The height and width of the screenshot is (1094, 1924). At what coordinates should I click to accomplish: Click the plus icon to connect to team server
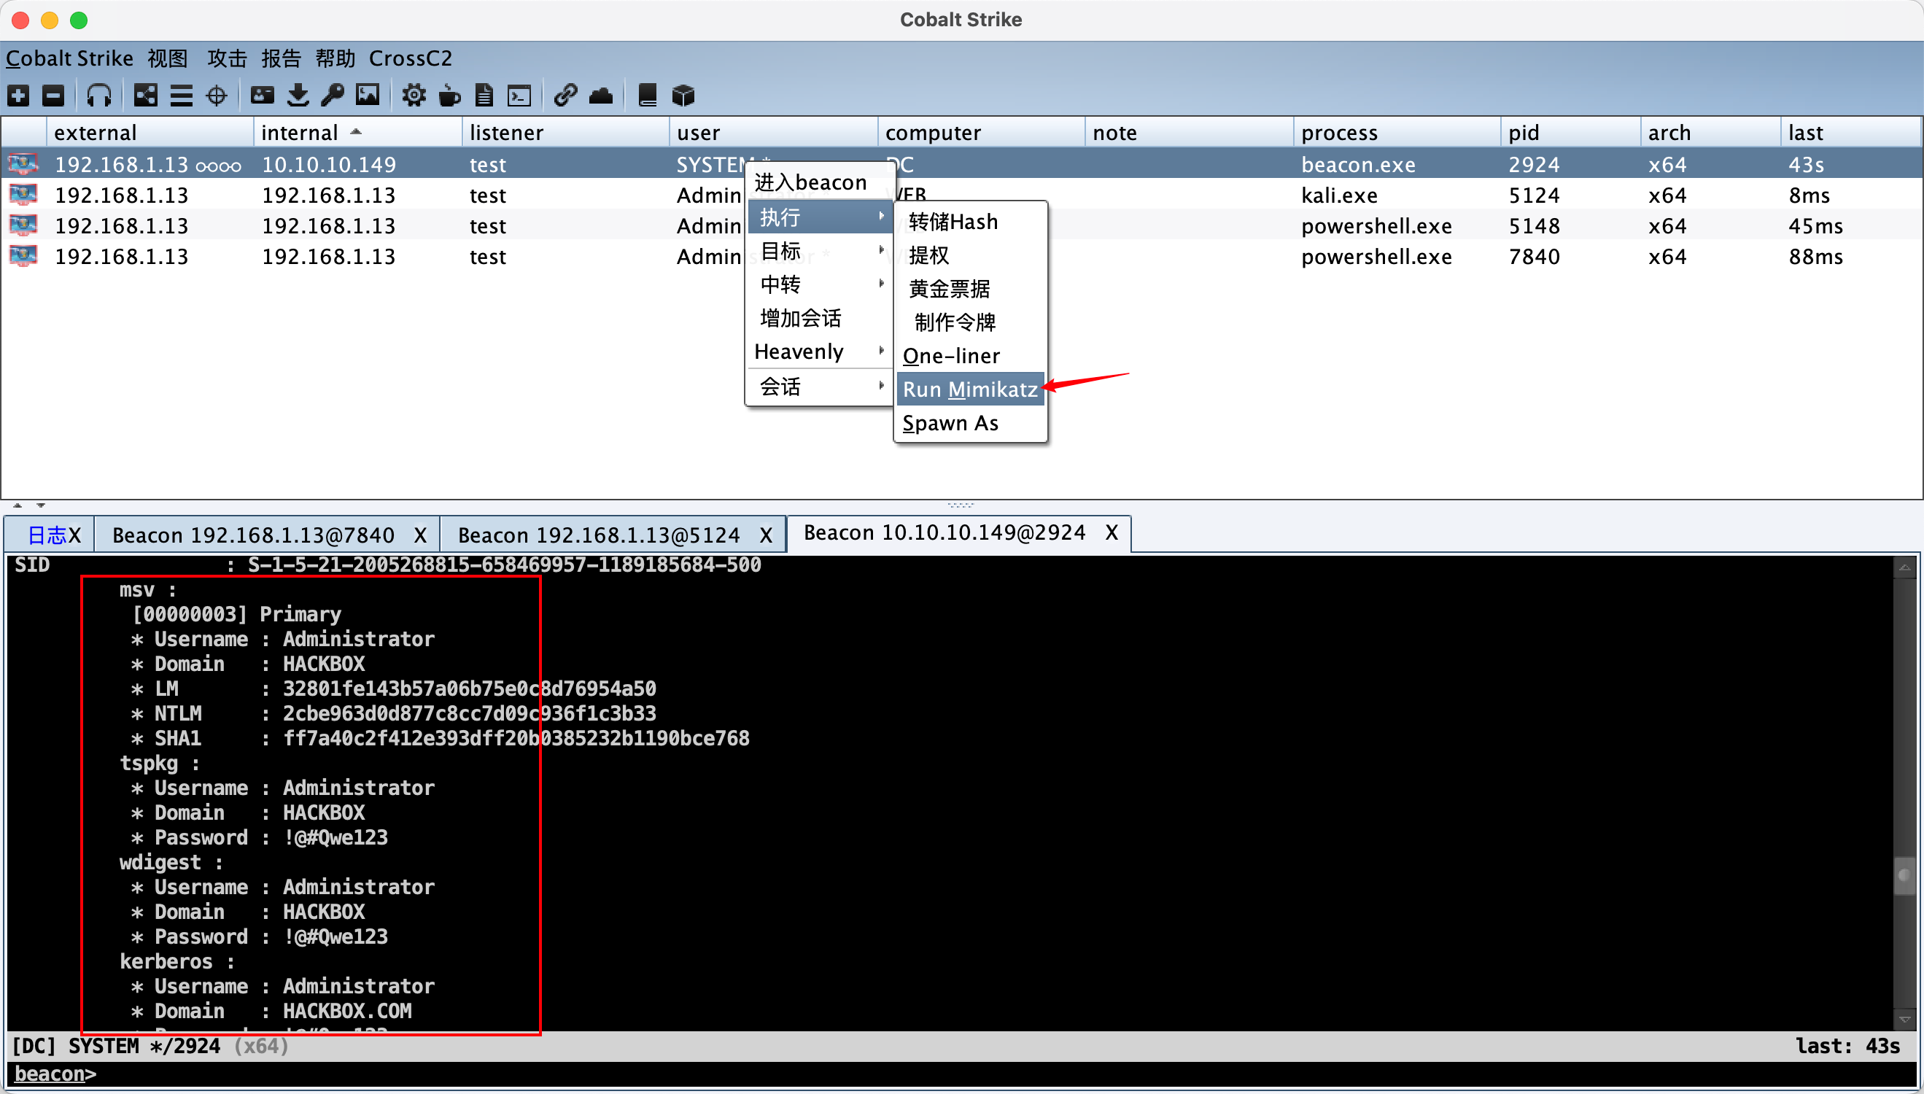(x=18, y=96)
